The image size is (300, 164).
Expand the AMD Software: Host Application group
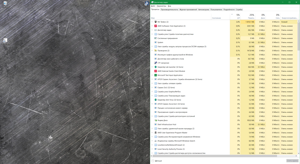[152, 26]
